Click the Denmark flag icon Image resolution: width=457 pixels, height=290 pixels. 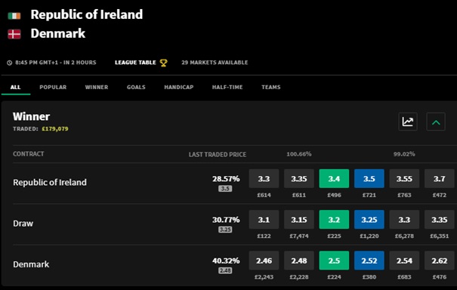(x=14, y=34)
